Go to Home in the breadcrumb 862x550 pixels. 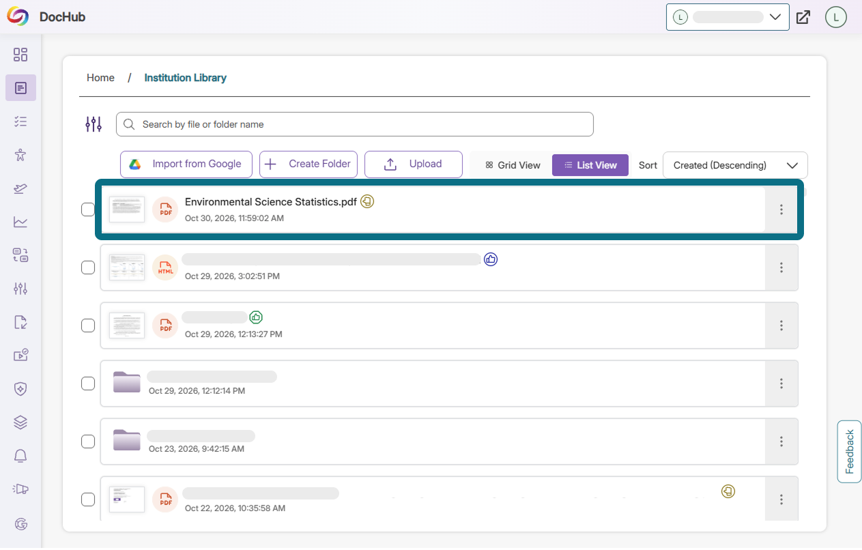[100, 78]
